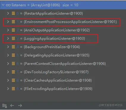The image size is (126, 110).
Task: Expand the RestartApplicationListener@1900 entry
Action: click(x=8, y=13)
